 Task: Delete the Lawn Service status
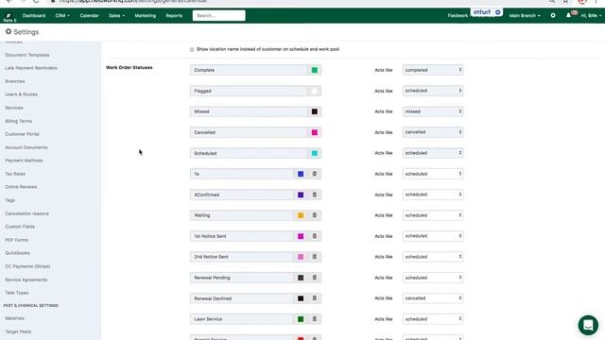315,319
